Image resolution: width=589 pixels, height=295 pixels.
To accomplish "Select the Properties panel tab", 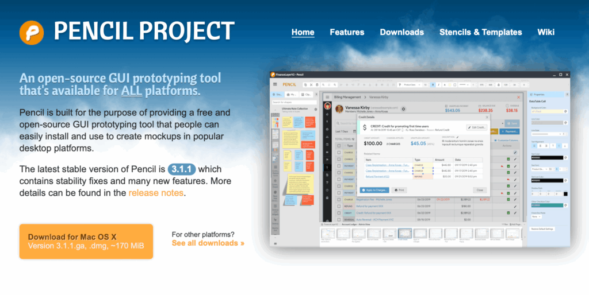I will [545, 95].
